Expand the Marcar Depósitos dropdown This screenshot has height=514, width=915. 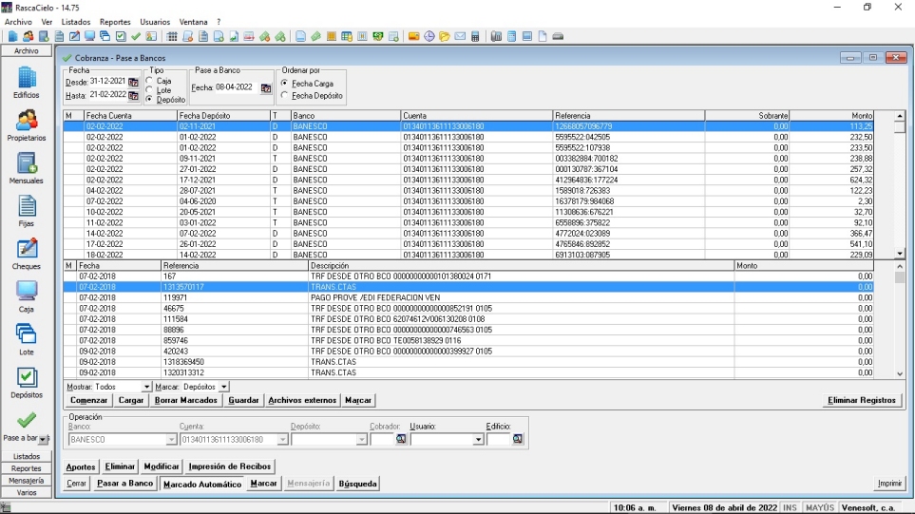click(223, 387)
